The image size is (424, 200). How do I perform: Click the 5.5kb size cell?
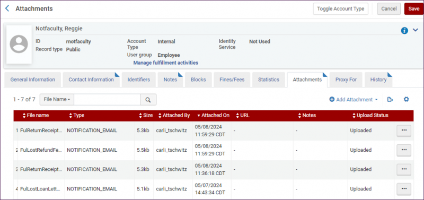[143, 150]
